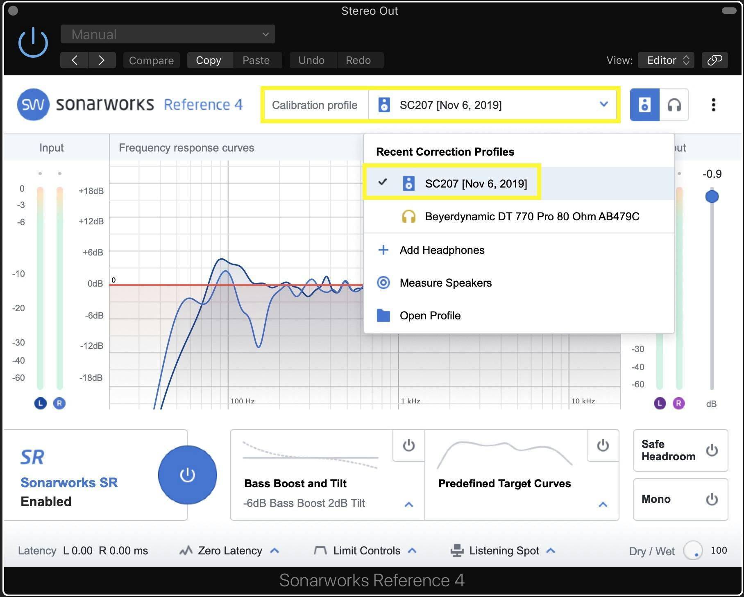Open the Manual preset dropdown
Image resolution: width=744 pixels, height=597 pixels.
pyautogui.click(x=168, y=34)
